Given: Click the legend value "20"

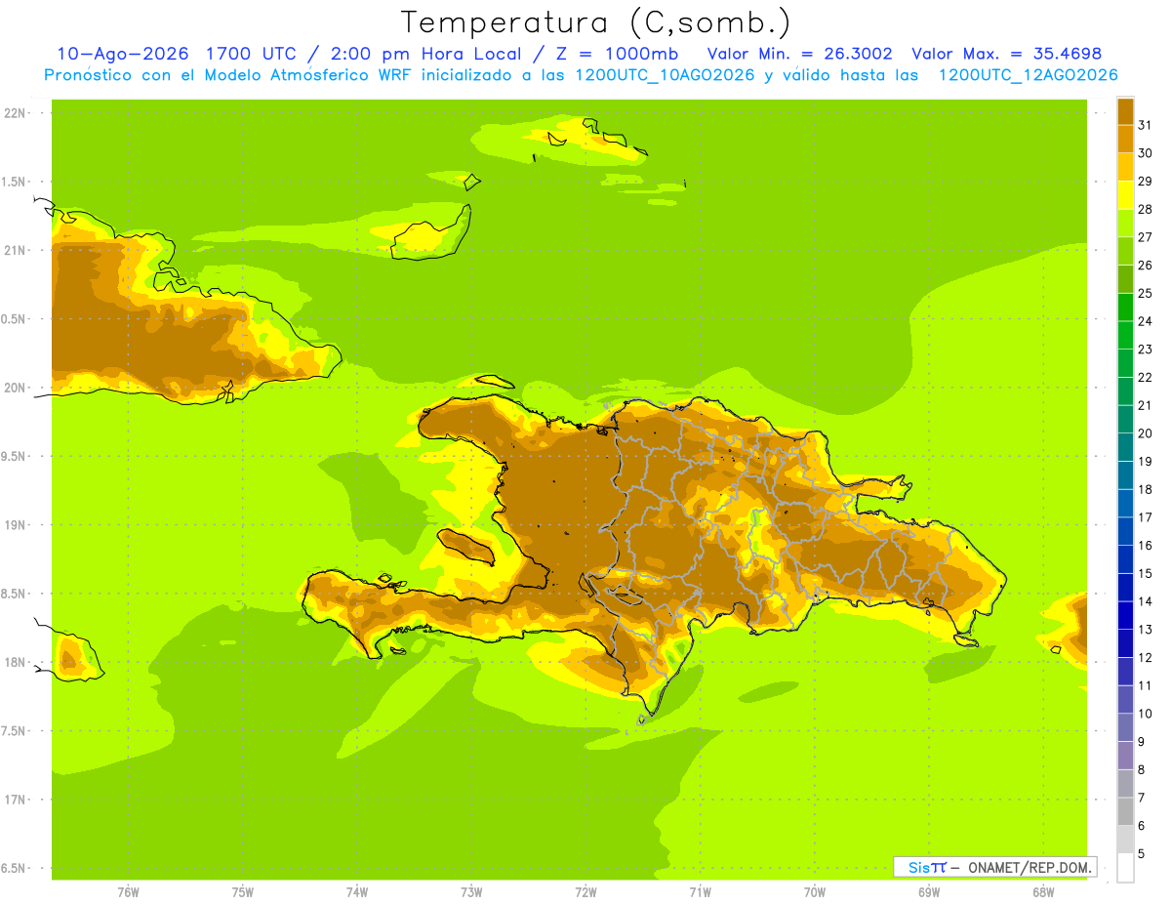Looking at the screenshot, I should point(1145,433).
